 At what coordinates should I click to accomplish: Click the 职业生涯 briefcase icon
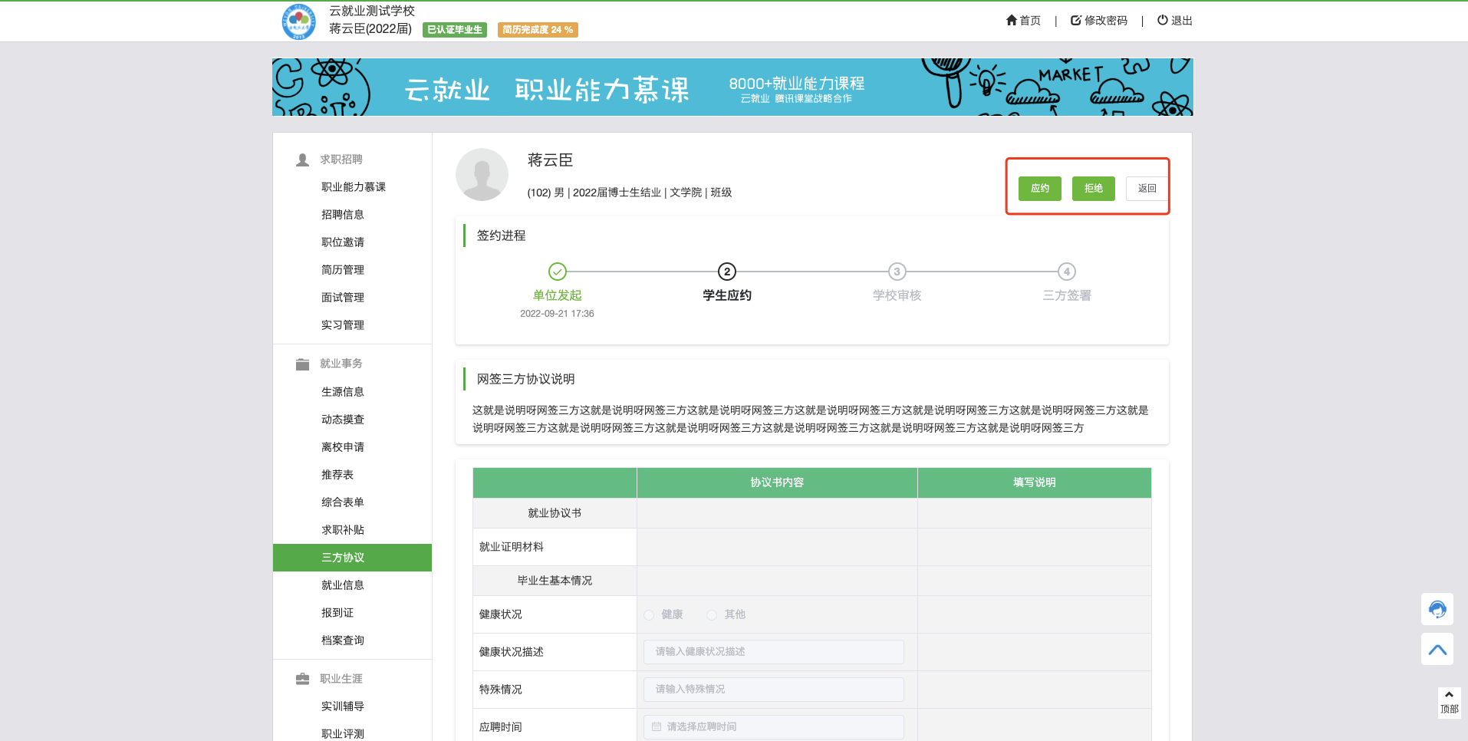pyautogui.click(x=303, y=679)
